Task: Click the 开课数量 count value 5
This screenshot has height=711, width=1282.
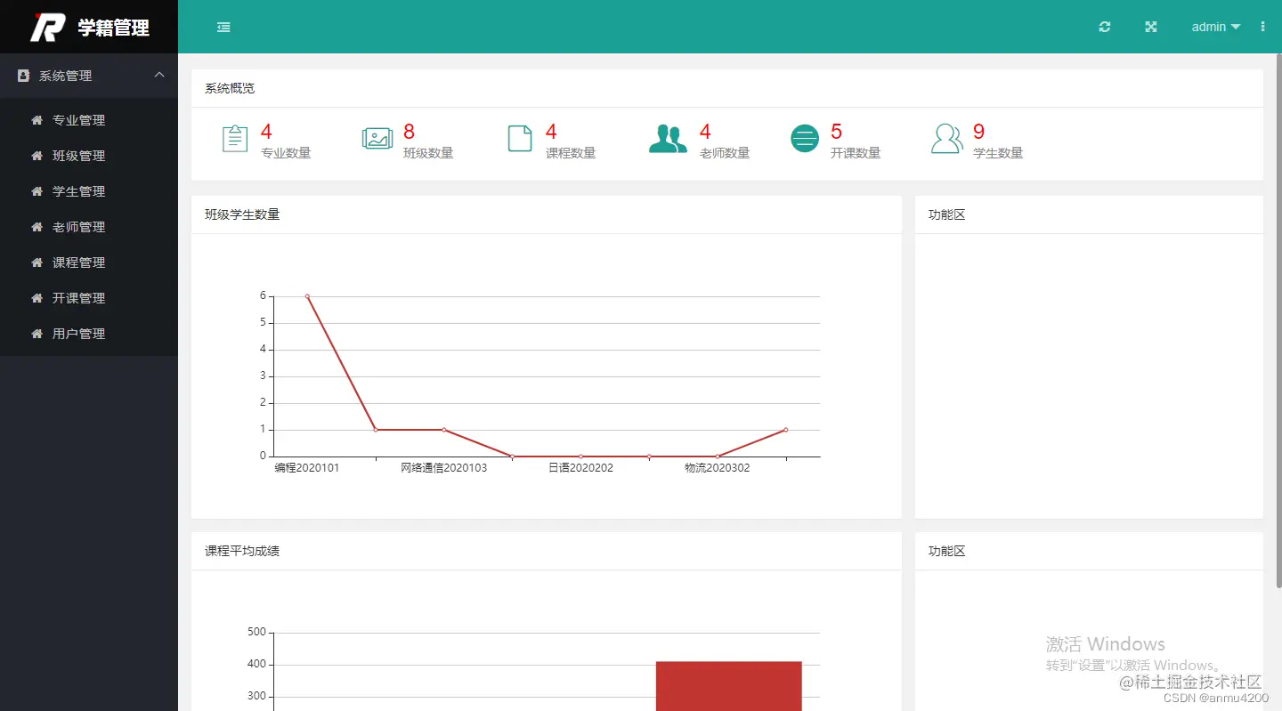Action: pyautogui.click(x=837, y=132)
